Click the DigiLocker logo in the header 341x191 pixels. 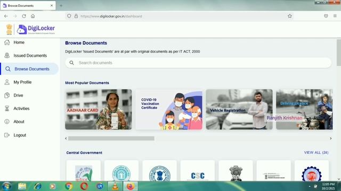pyautogui.click(x=36, y=30)
